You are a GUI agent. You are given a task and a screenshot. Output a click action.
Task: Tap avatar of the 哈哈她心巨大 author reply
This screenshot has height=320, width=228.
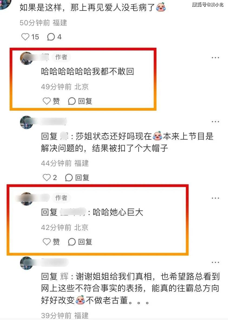pos(27,199)
